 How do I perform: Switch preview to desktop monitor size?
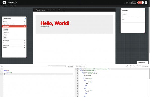tap(134, 3)
